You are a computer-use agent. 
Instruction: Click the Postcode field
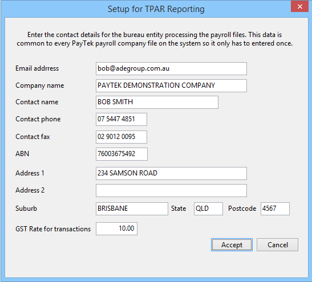(275, 209)
